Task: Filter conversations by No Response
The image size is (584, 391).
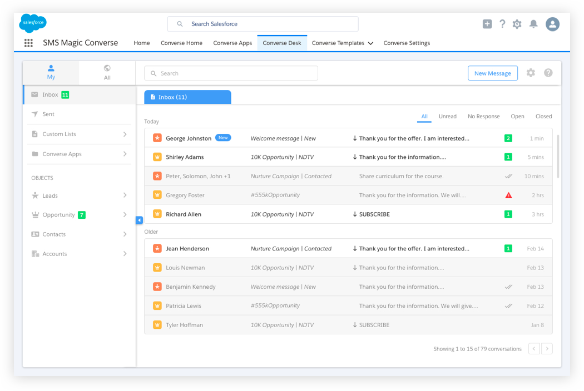Action: (x=483, y=117)
